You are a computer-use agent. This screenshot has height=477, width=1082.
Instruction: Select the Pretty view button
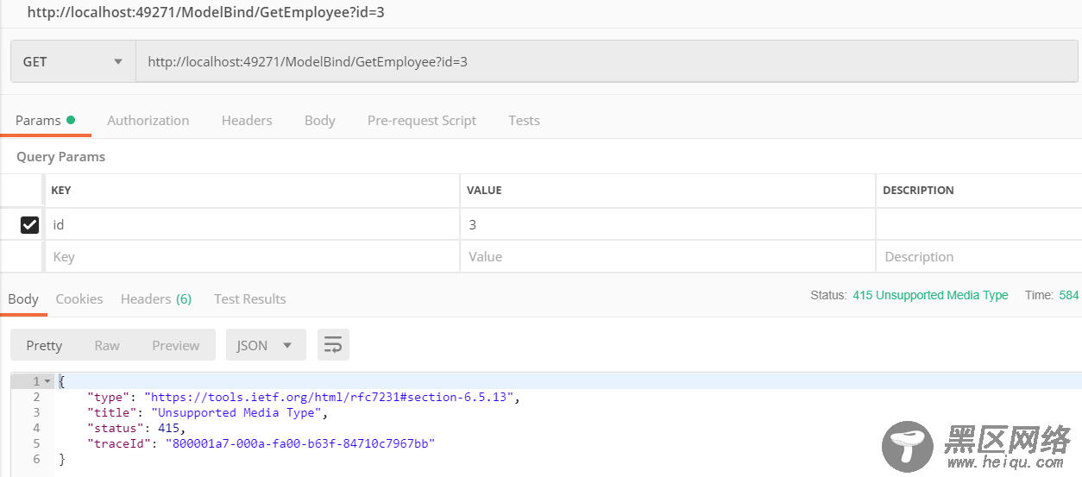click(44, 345)
